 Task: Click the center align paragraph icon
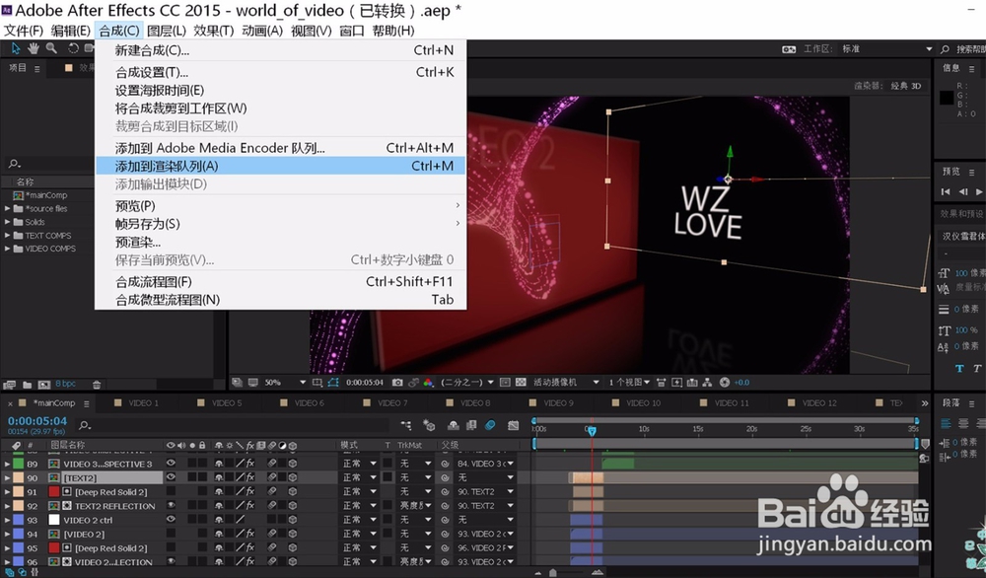coord(962,424)
